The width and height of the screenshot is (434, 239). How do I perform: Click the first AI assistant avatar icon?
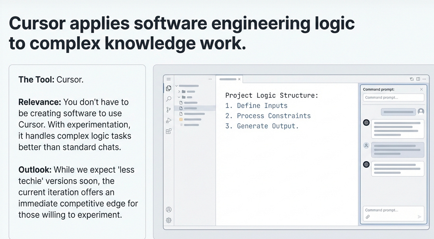[366, 122]
